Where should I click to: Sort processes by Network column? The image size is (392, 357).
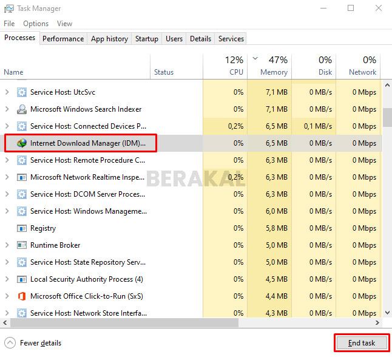point(358,67)
